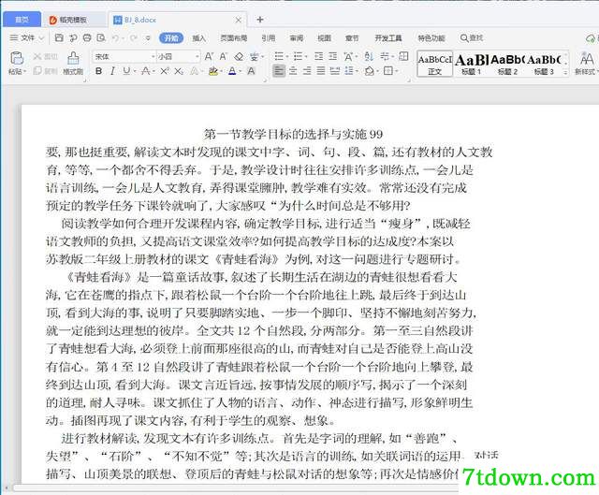Toggle Underline formatting

click(126, 71)
